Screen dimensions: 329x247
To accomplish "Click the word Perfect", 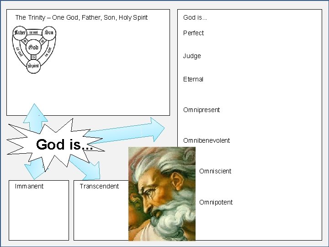I will (x=193, y=33).
